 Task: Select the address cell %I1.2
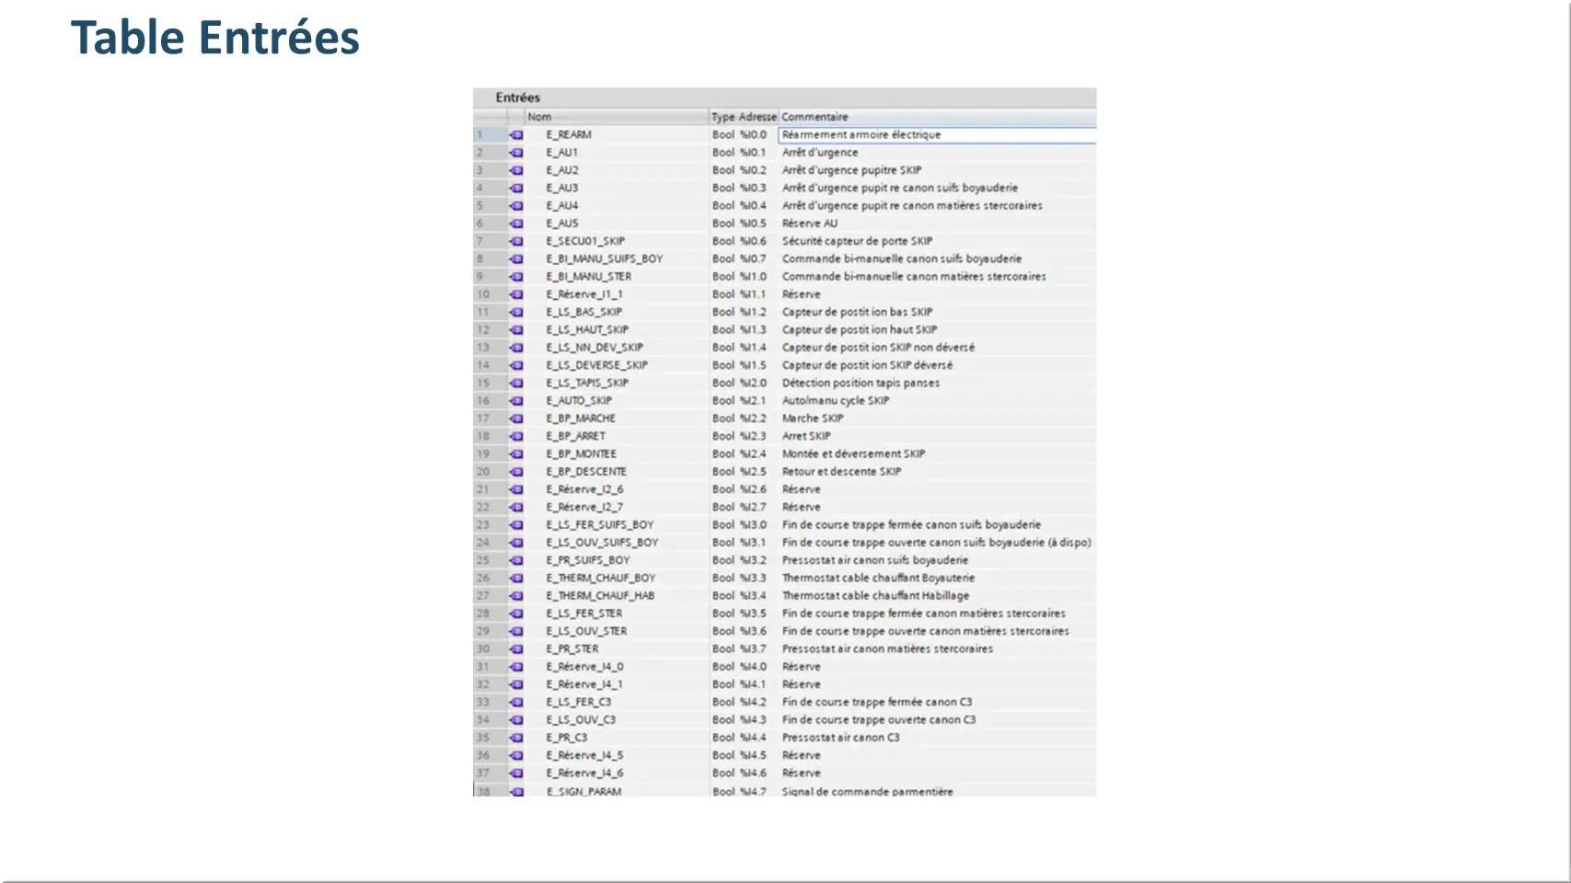tap(753, 312)
